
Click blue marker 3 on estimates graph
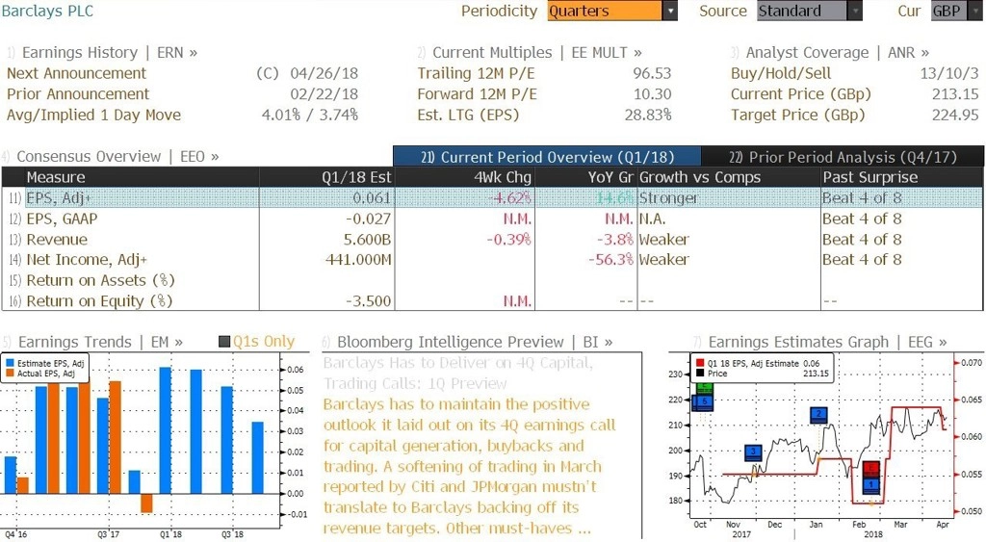tap(753, 452)
